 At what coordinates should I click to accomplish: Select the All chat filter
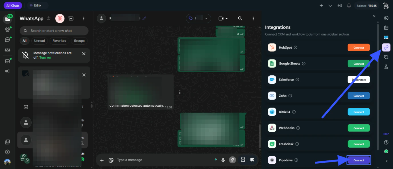(24, 41)
